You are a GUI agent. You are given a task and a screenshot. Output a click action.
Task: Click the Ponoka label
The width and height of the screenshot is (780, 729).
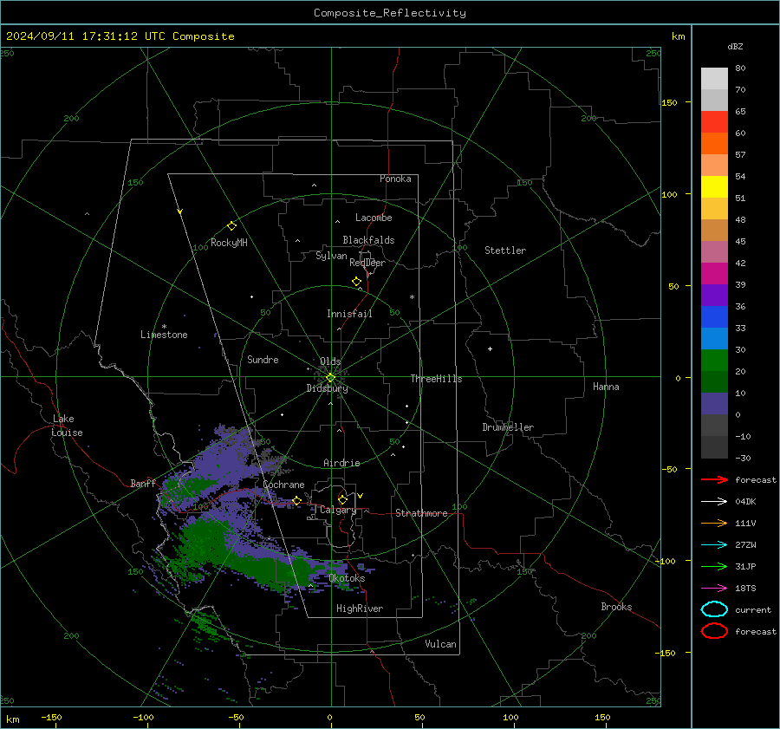(x=395, y=179)
